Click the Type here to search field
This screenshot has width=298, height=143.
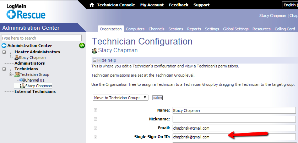pyautogui.click(x=42, y=38)
